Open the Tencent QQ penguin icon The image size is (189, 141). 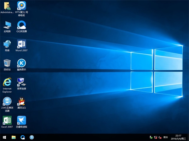point(21,101)
